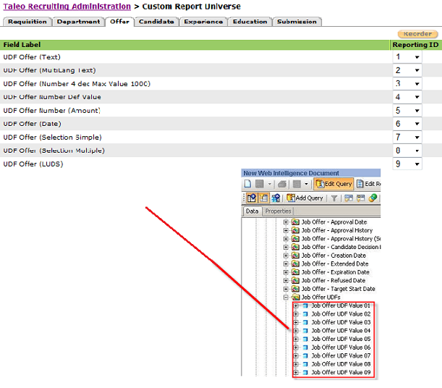Open the Save dropdown arrow
Viewport: 442px width, 388px height.
click(x=270, y=184)
